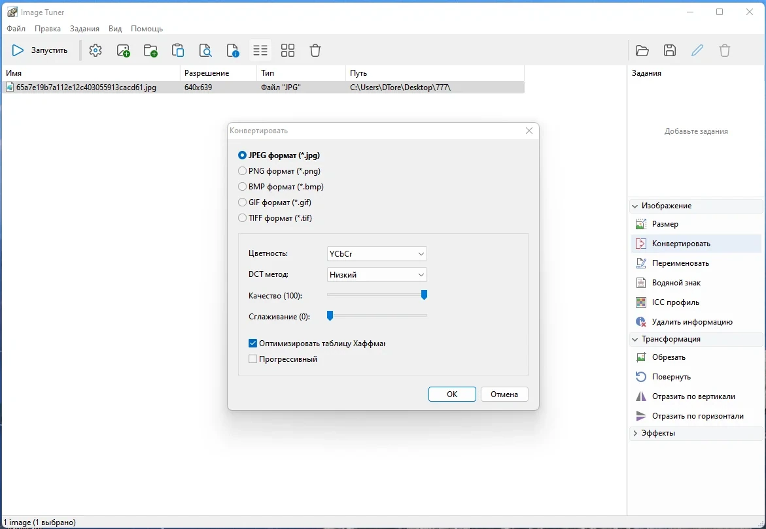The width and height of the screenshot is (766, 529).
Task: Select PNG формат radio button
Action: [242, 171]
